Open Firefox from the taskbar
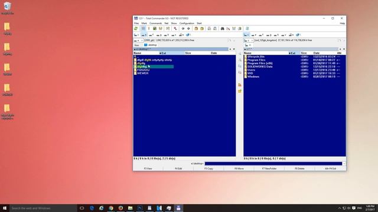The image size is (378, 212). click(120, 208)
